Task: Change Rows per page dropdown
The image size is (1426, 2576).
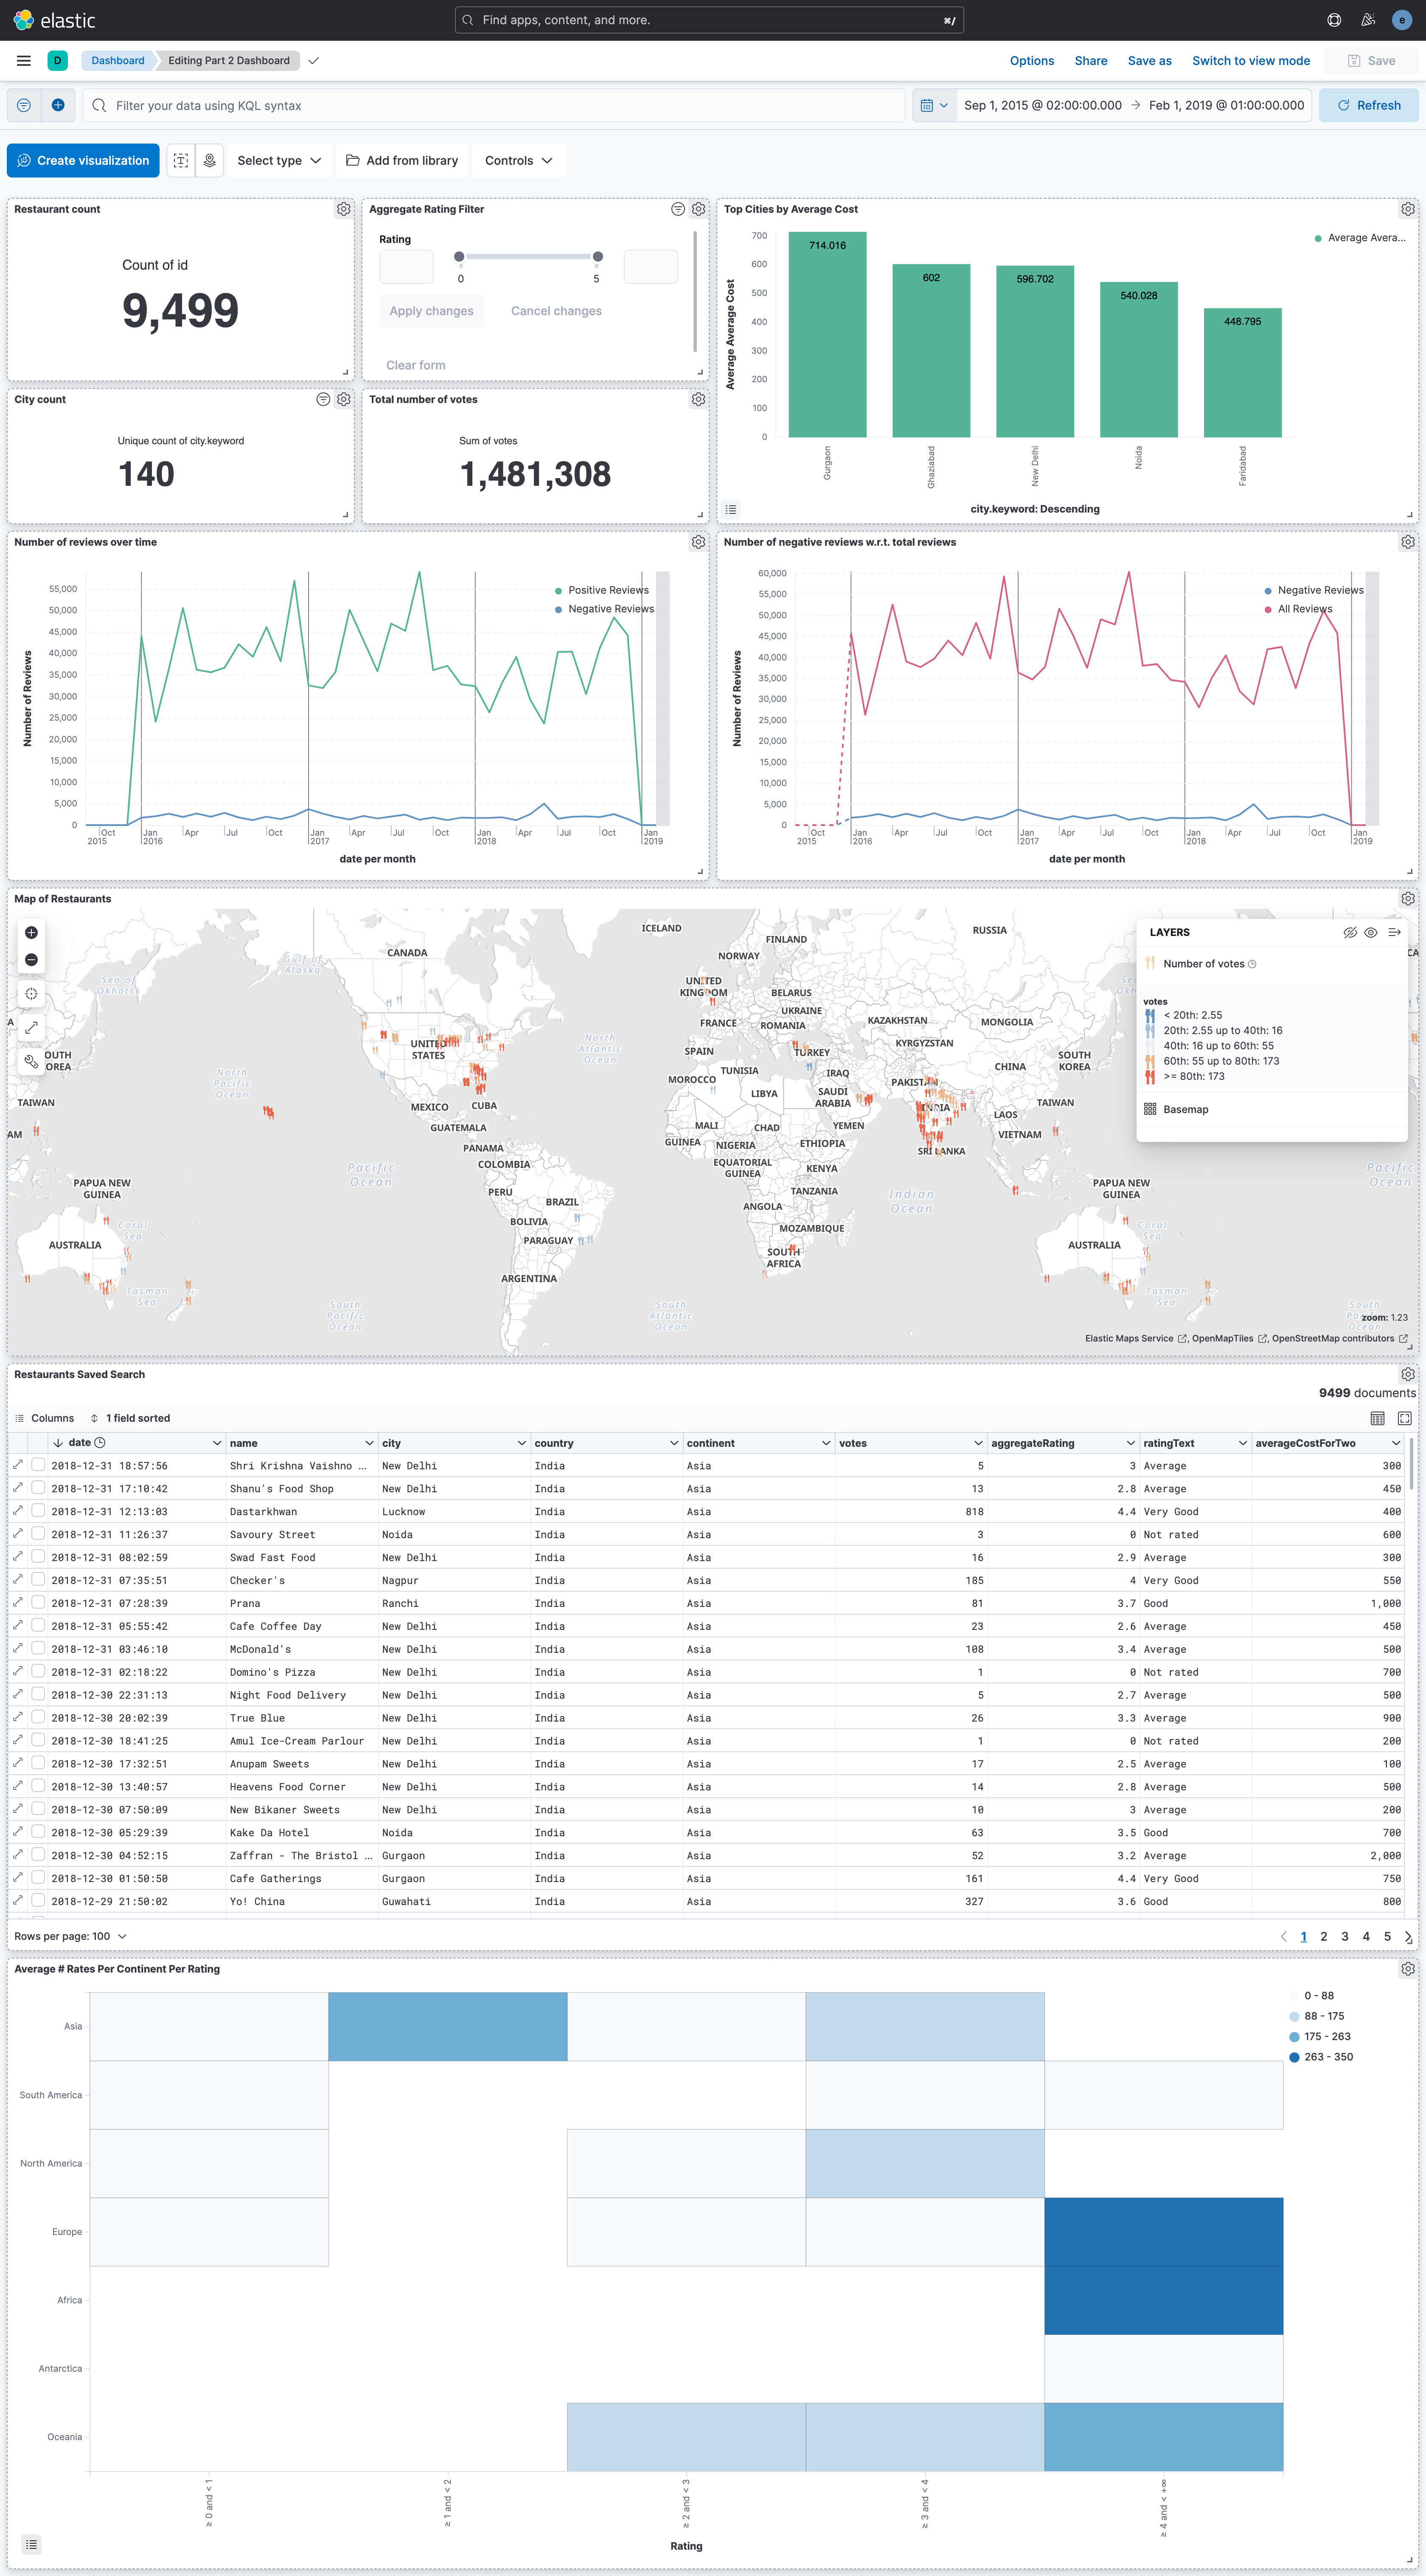Action: [71, 1936]
